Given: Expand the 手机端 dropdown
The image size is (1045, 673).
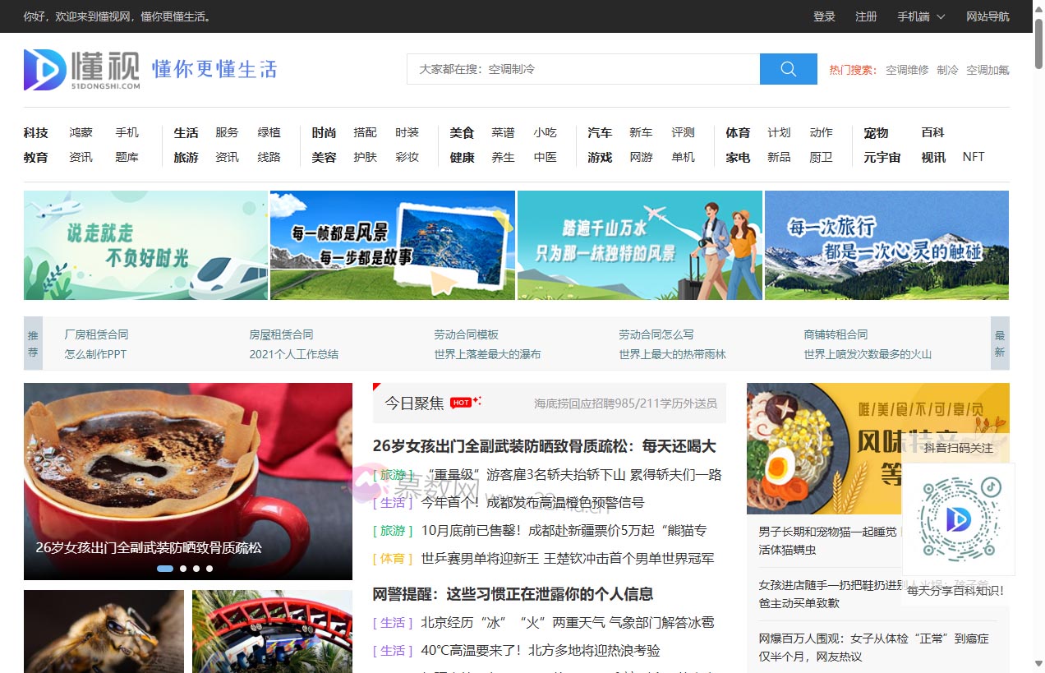Looking at the screenshot, I should point(920,16).
